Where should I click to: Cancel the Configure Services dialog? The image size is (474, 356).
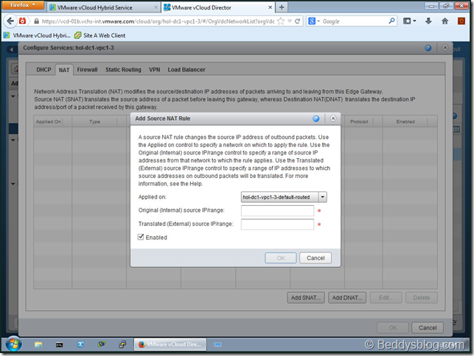428,327
